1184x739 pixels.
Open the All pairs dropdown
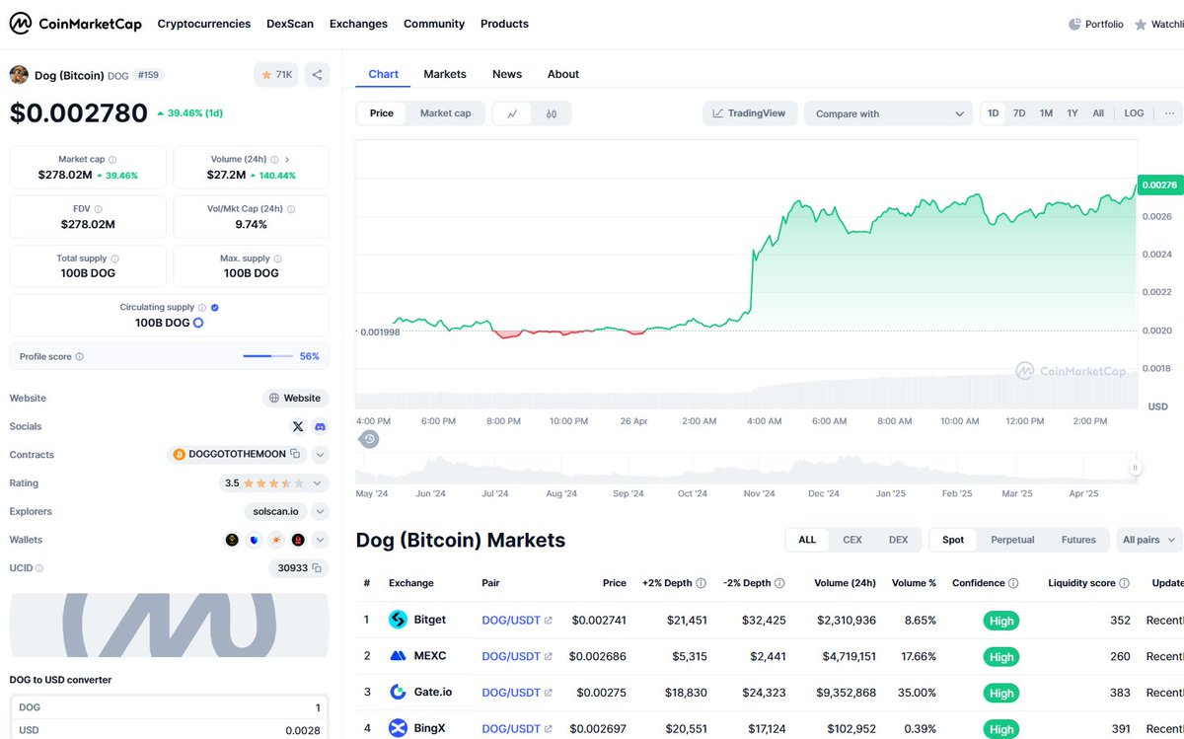(1149, 540)
